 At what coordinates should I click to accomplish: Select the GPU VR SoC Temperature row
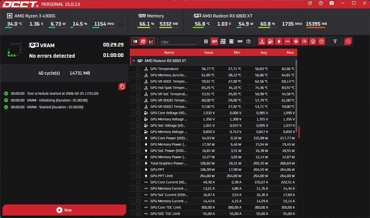(x=213, y=94)
